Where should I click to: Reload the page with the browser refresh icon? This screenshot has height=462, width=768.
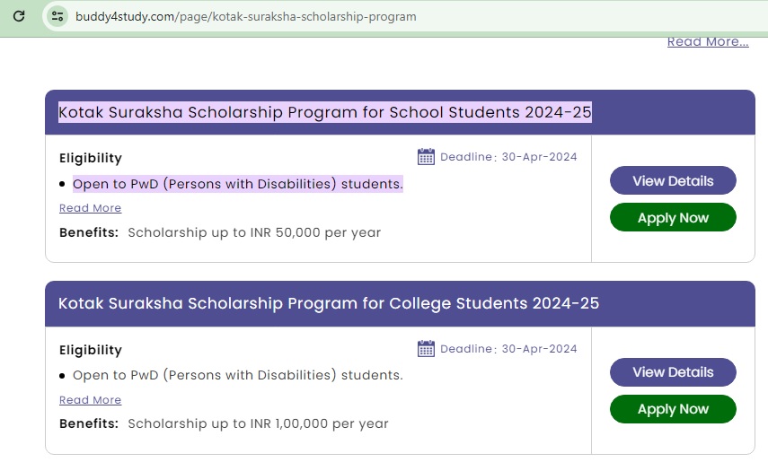click(x=18, y=16)
